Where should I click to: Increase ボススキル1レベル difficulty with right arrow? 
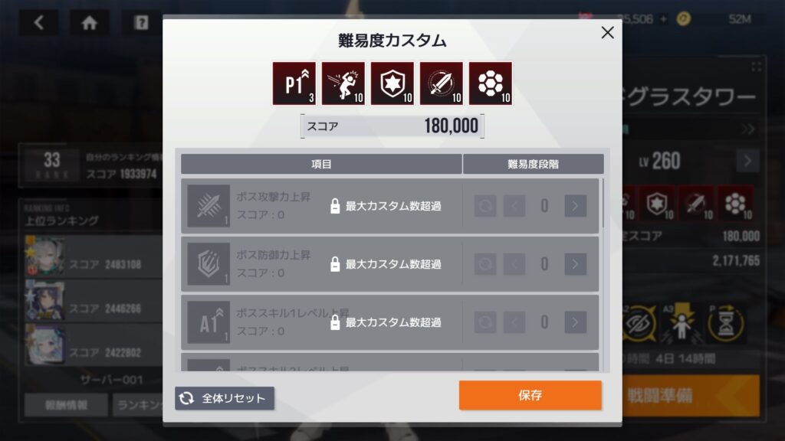coord(575,322)
